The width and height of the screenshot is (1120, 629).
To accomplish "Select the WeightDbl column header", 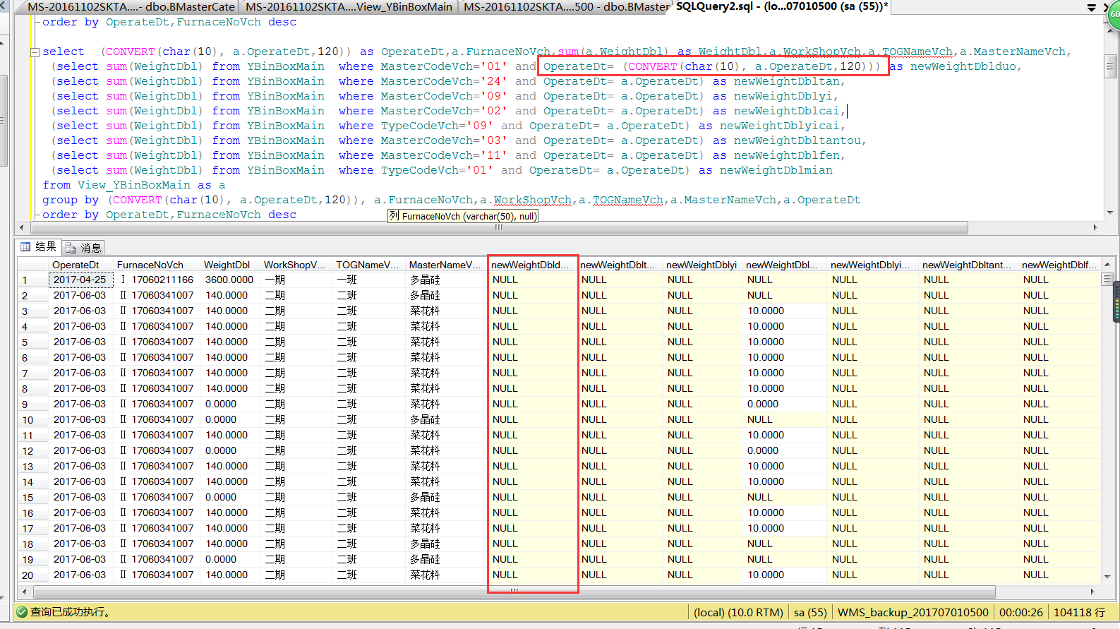I will pyautogui.click(x=231, y=265).
